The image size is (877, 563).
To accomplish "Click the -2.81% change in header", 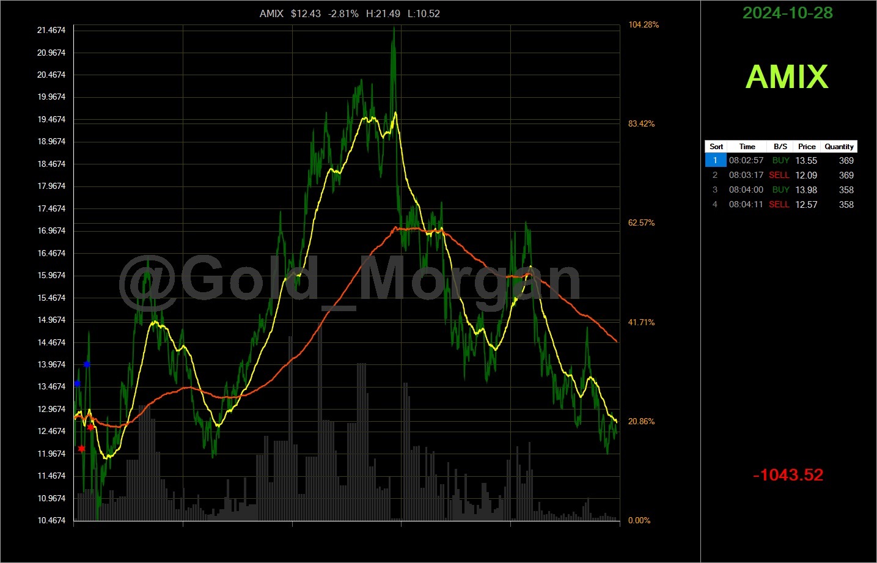I will pos(343,13).
